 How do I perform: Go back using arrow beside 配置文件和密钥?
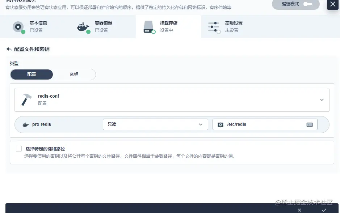click(x=9, y=49)
